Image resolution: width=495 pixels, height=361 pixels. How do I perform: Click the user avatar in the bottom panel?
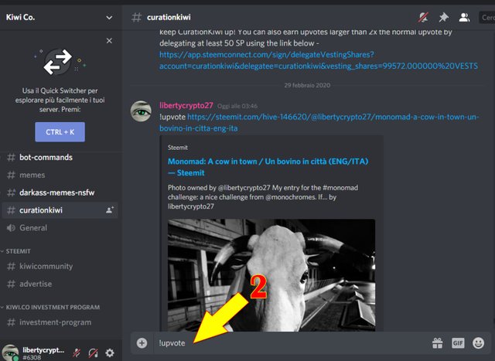click(10, 352)
